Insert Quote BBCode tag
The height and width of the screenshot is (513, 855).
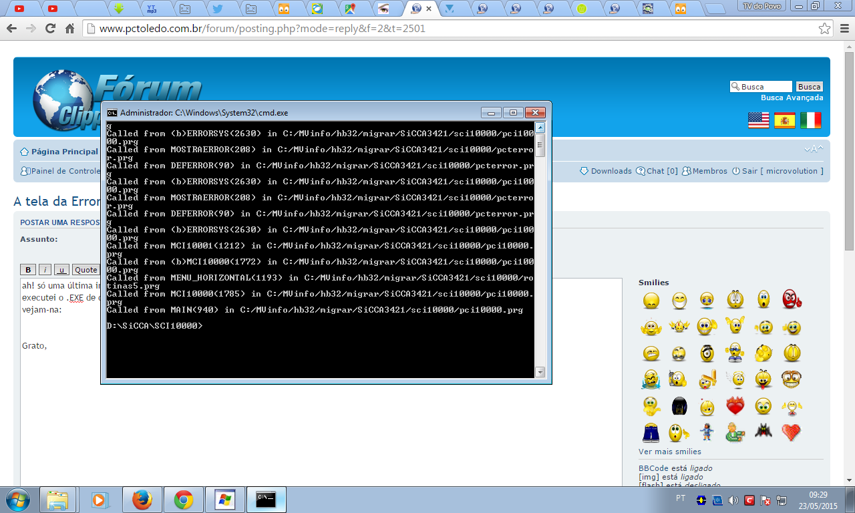[85, 270]
